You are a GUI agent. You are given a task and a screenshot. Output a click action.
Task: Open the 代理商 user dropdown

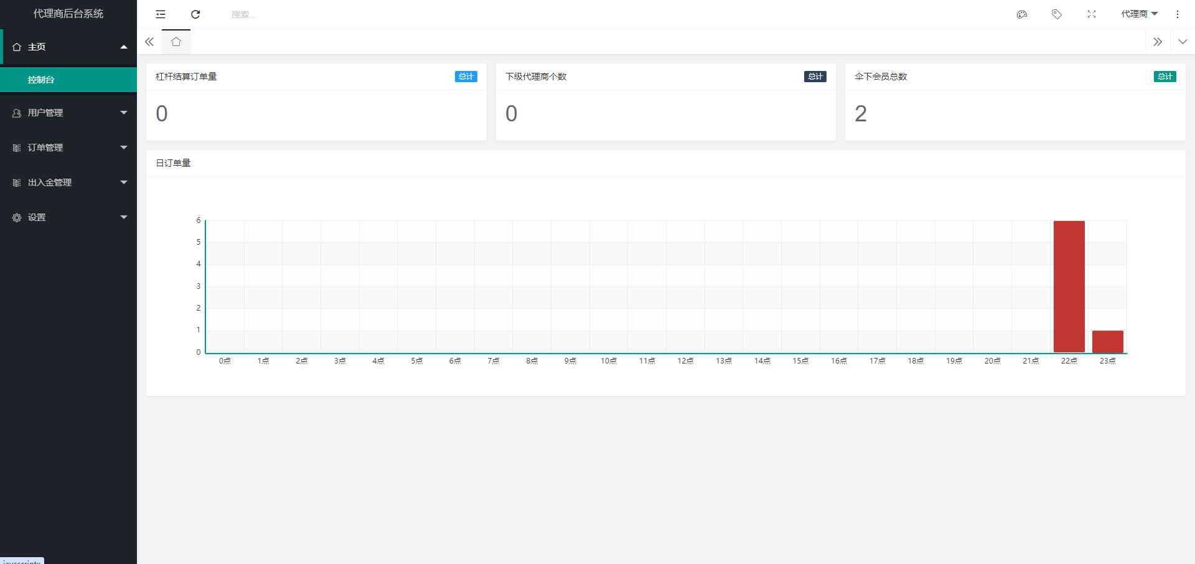coord(1140,14)
